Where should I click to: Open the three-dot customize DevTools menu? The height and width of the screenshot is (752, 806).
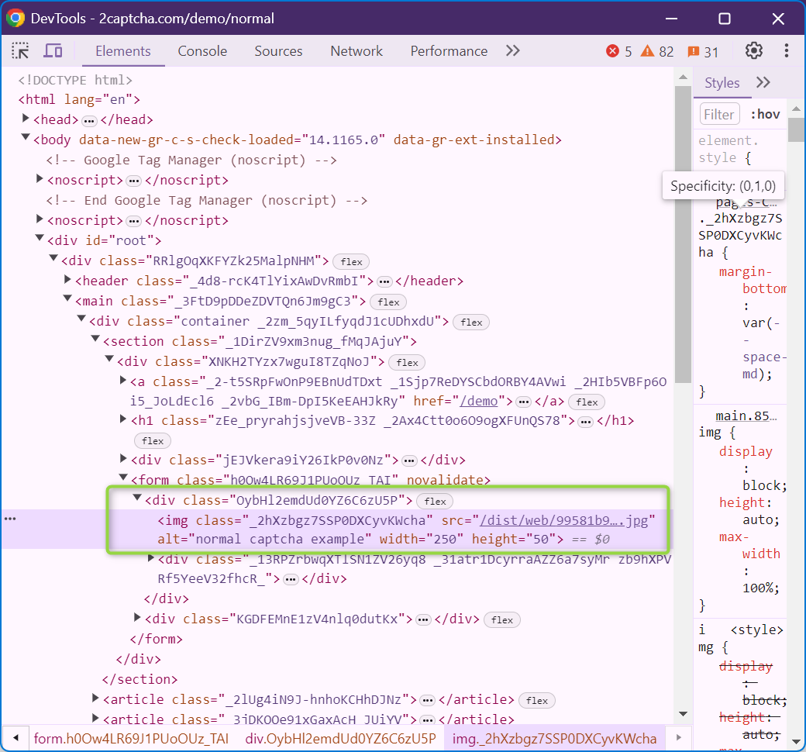coord(786,51)
